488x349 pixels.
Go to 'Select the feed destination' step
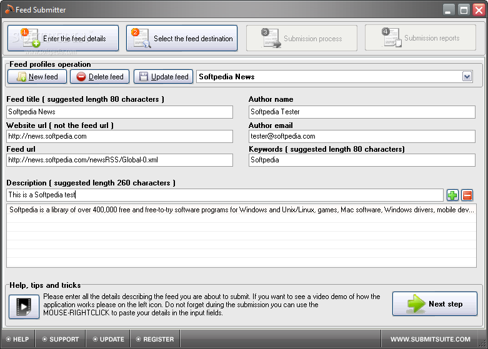tap(182, 38)
